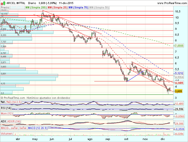Click the 3,609 (-5,89%) quote text
This screenshot has height=142, width=188.
[48, 3]
